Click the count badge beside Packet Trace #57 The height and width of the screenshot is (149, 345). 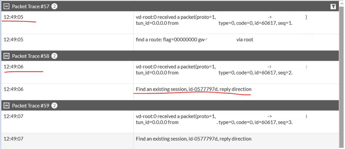[54, 7]
